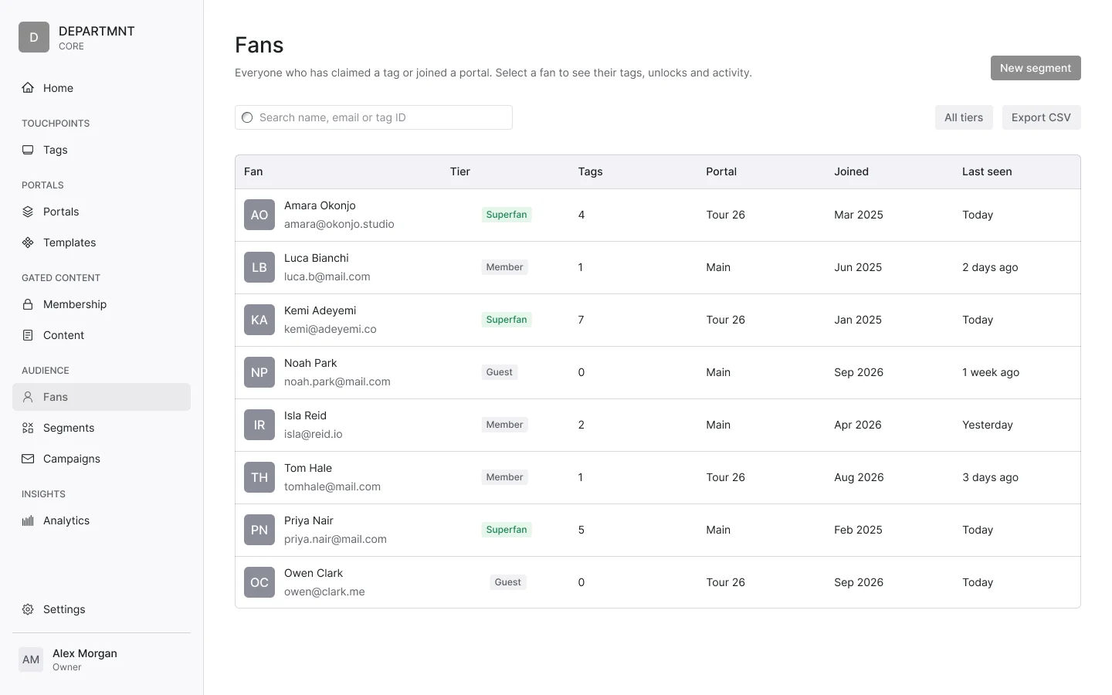Click the Fans person icon
This screenshot has height=695, width=1112.
tap(28, 397)
